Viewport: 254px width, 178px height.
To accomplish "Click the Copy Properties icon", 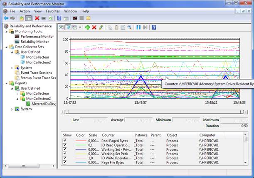I will click(110, 27).
